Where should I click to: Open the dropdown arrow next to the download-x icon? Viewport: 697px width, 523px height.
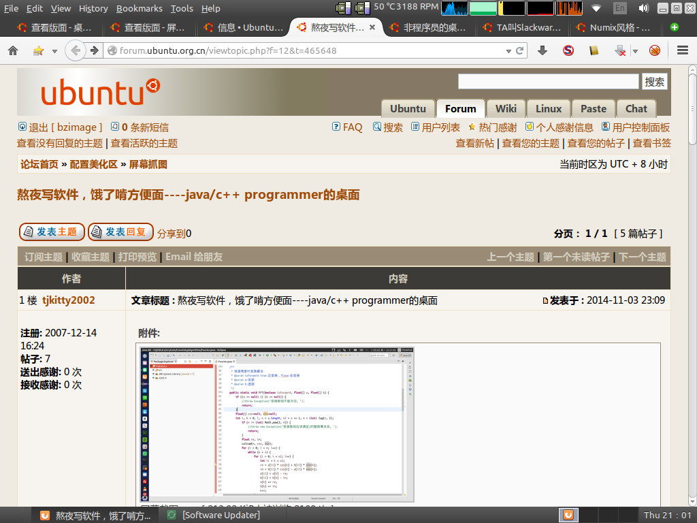tap(635, 51)
